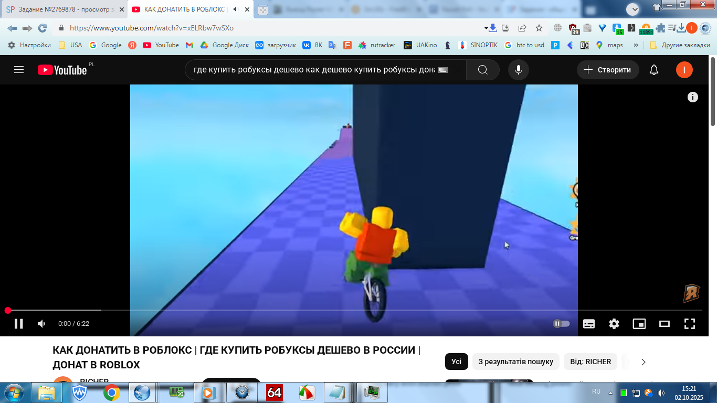Screen dimensions: 717x403
Task: Open the USA bookmarks folder
Action: pos(70,45)
